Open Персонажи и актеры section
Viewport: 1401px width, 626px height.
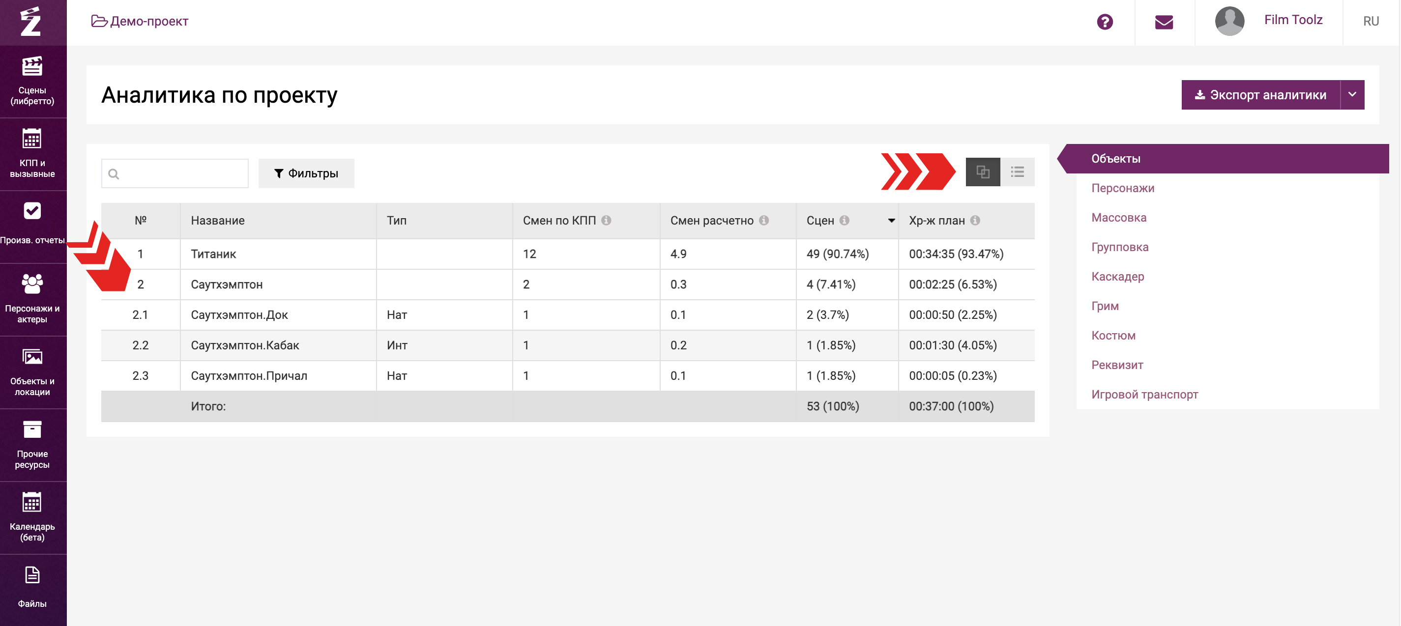coord(32,299)
